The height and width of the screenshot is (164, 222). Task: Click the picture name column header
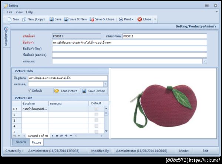tap(35, 103)
